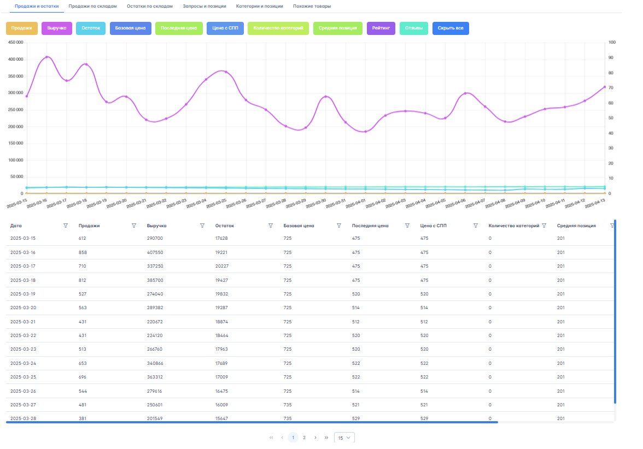Click the Выручка column filter icon
Image resolution: width=643 pixels, height=449 pixels.
pyautogui.click(x=202, y=226)
